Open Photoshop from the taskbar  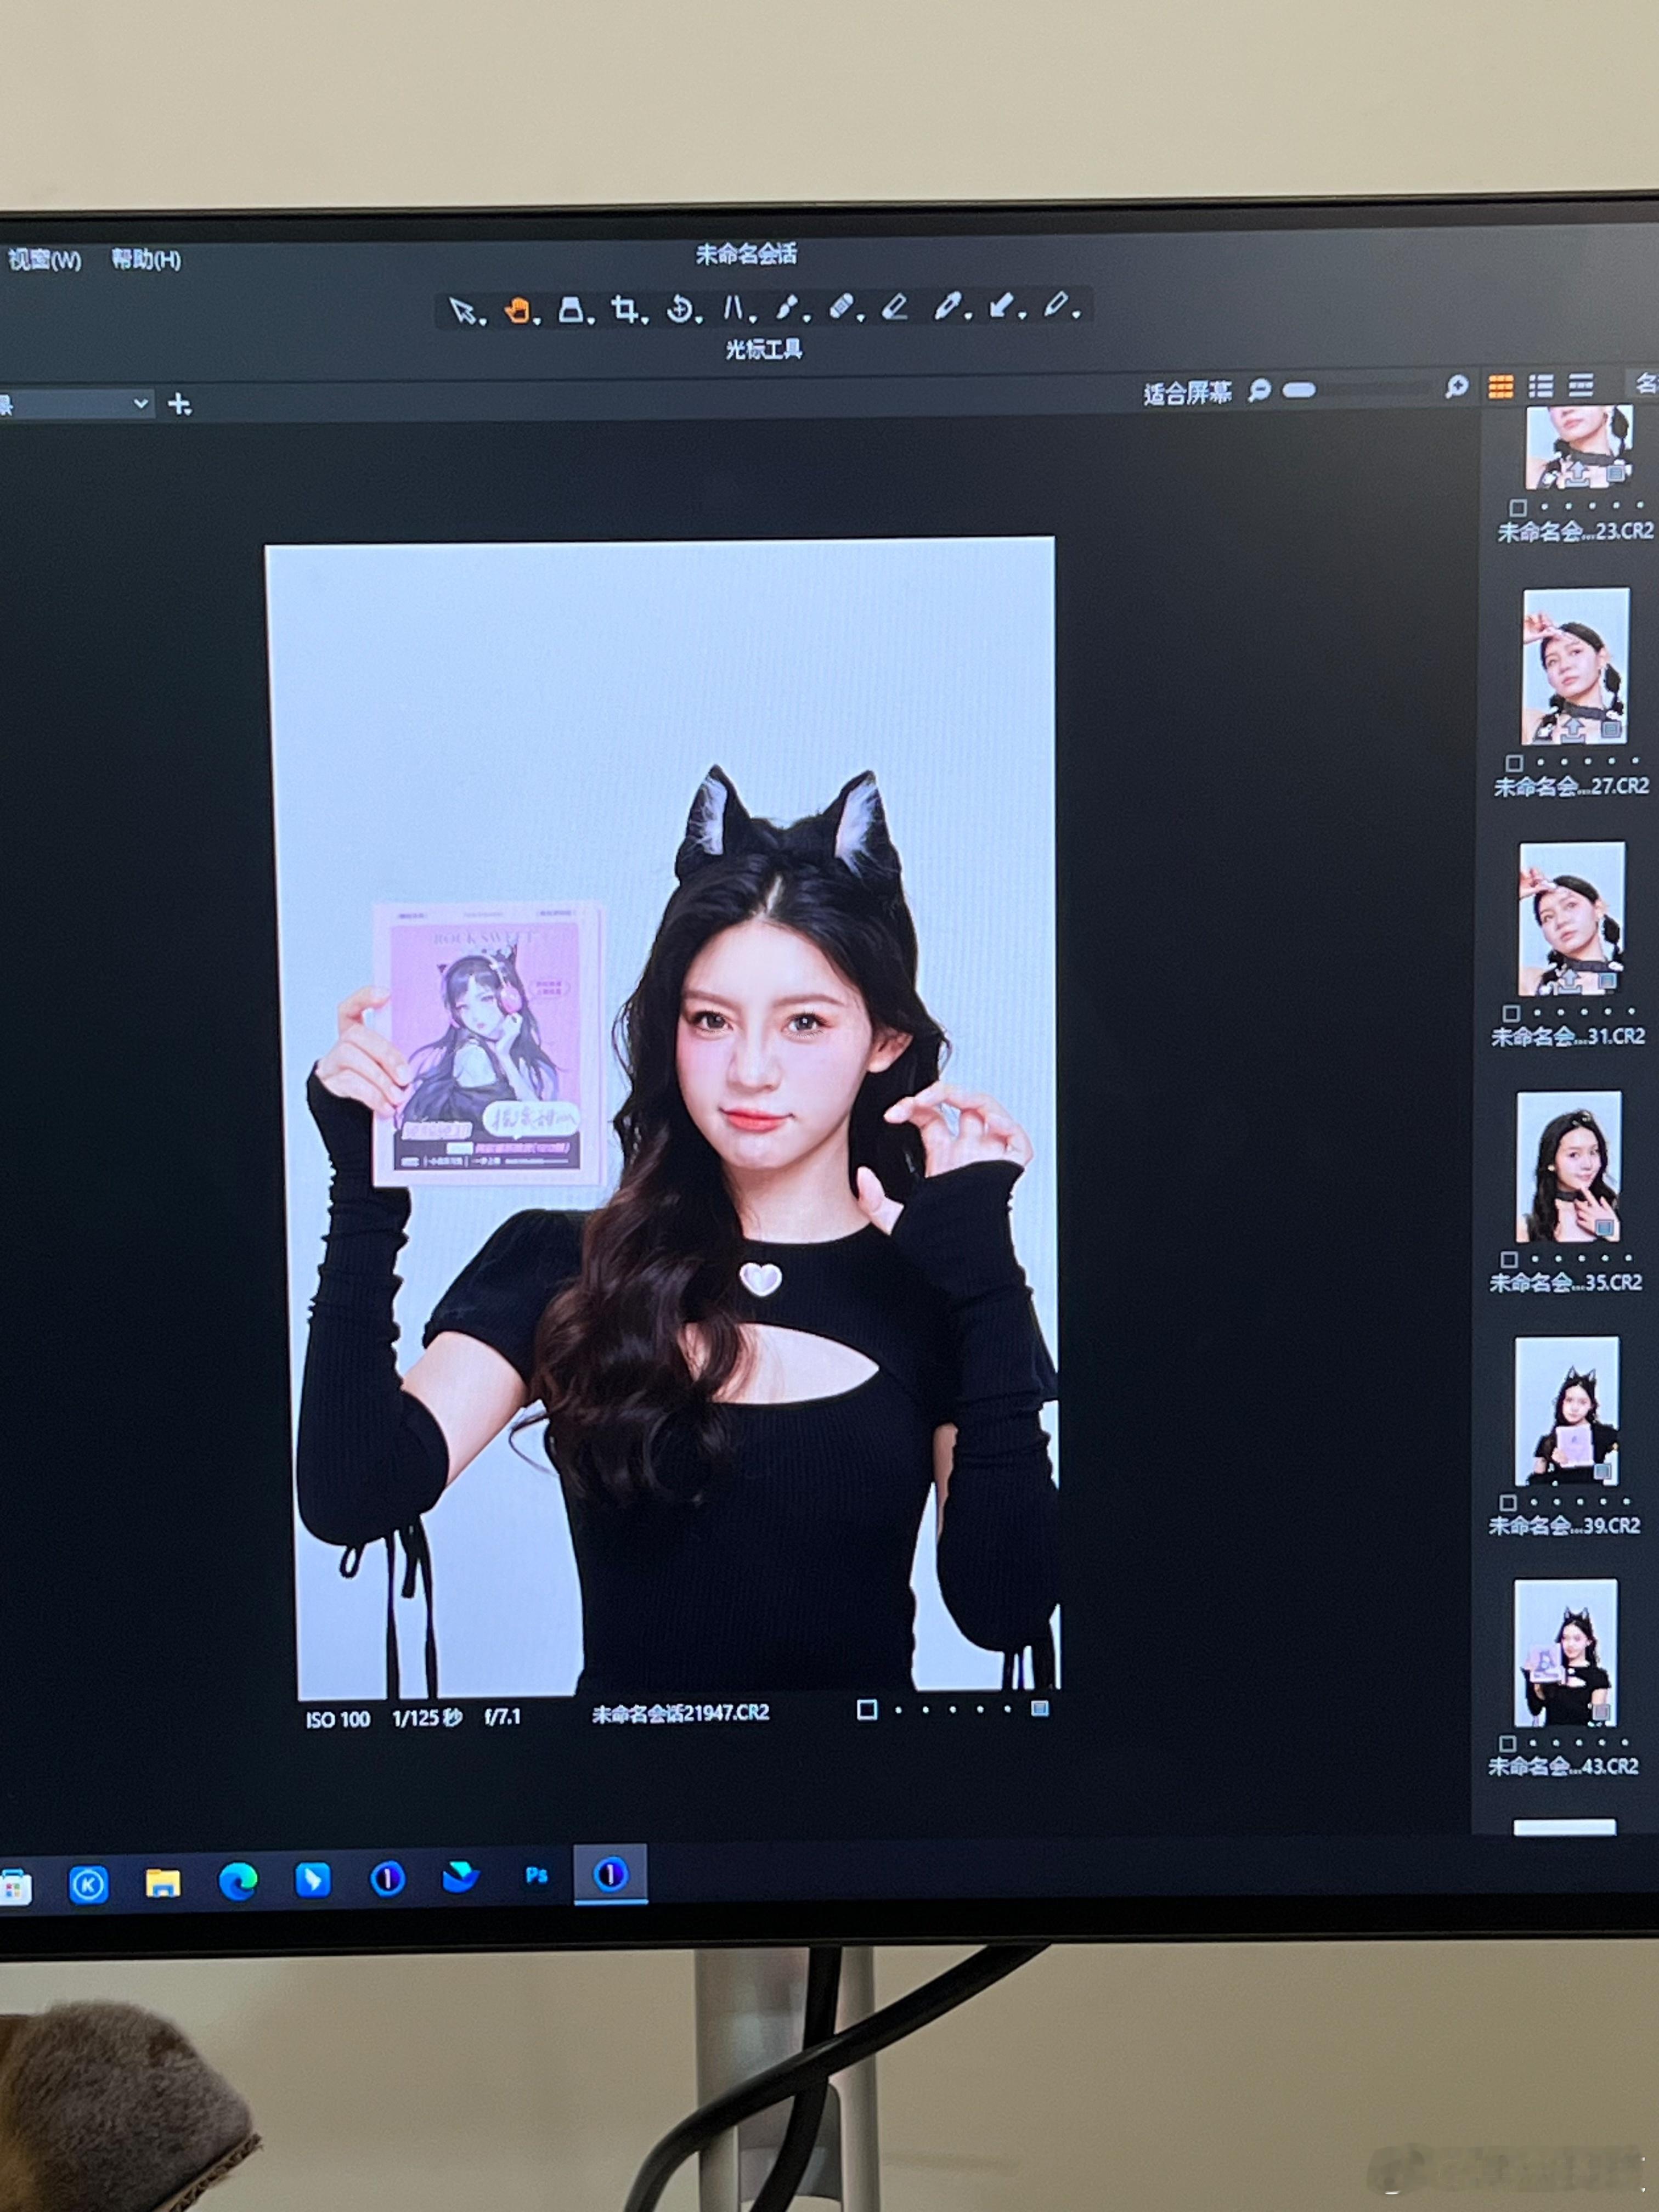[x=536, y=1875]
